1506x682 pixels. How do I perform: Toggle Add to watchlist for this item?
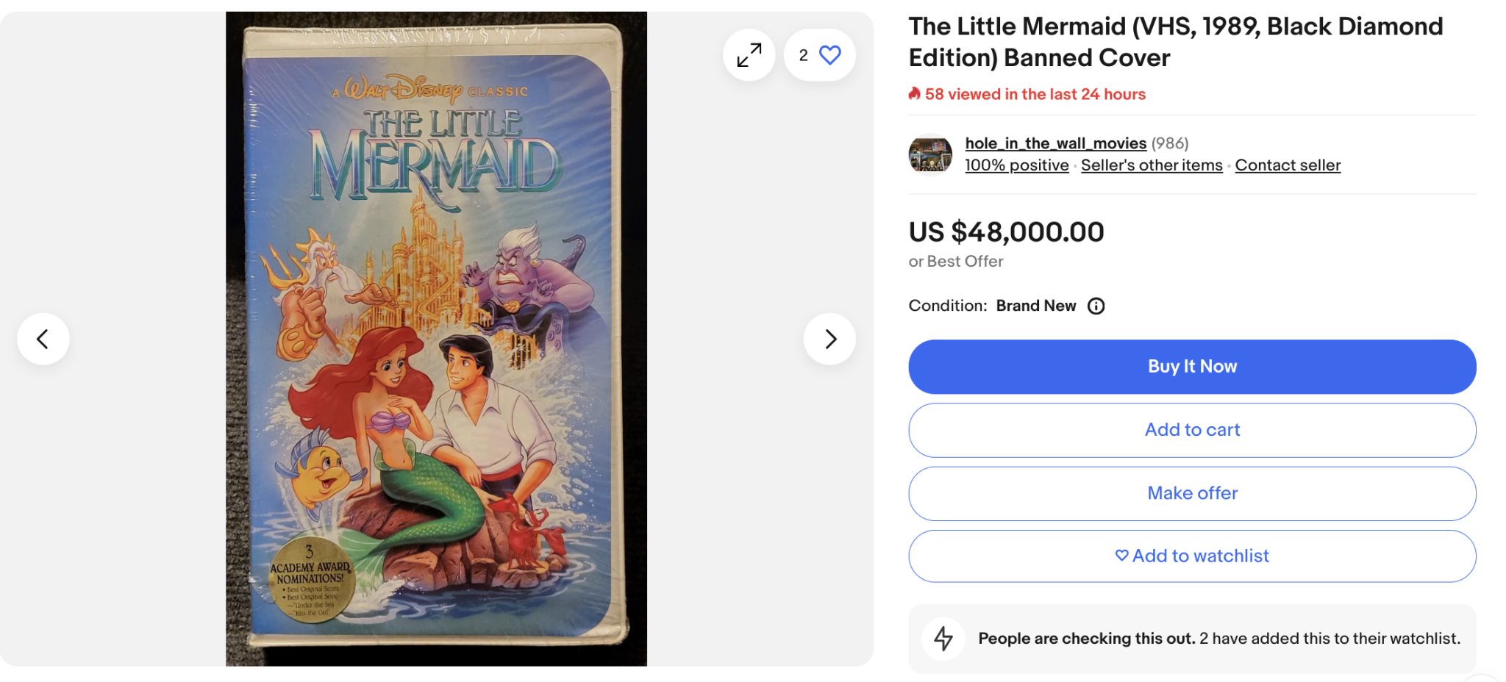[x=1191, y=556]
